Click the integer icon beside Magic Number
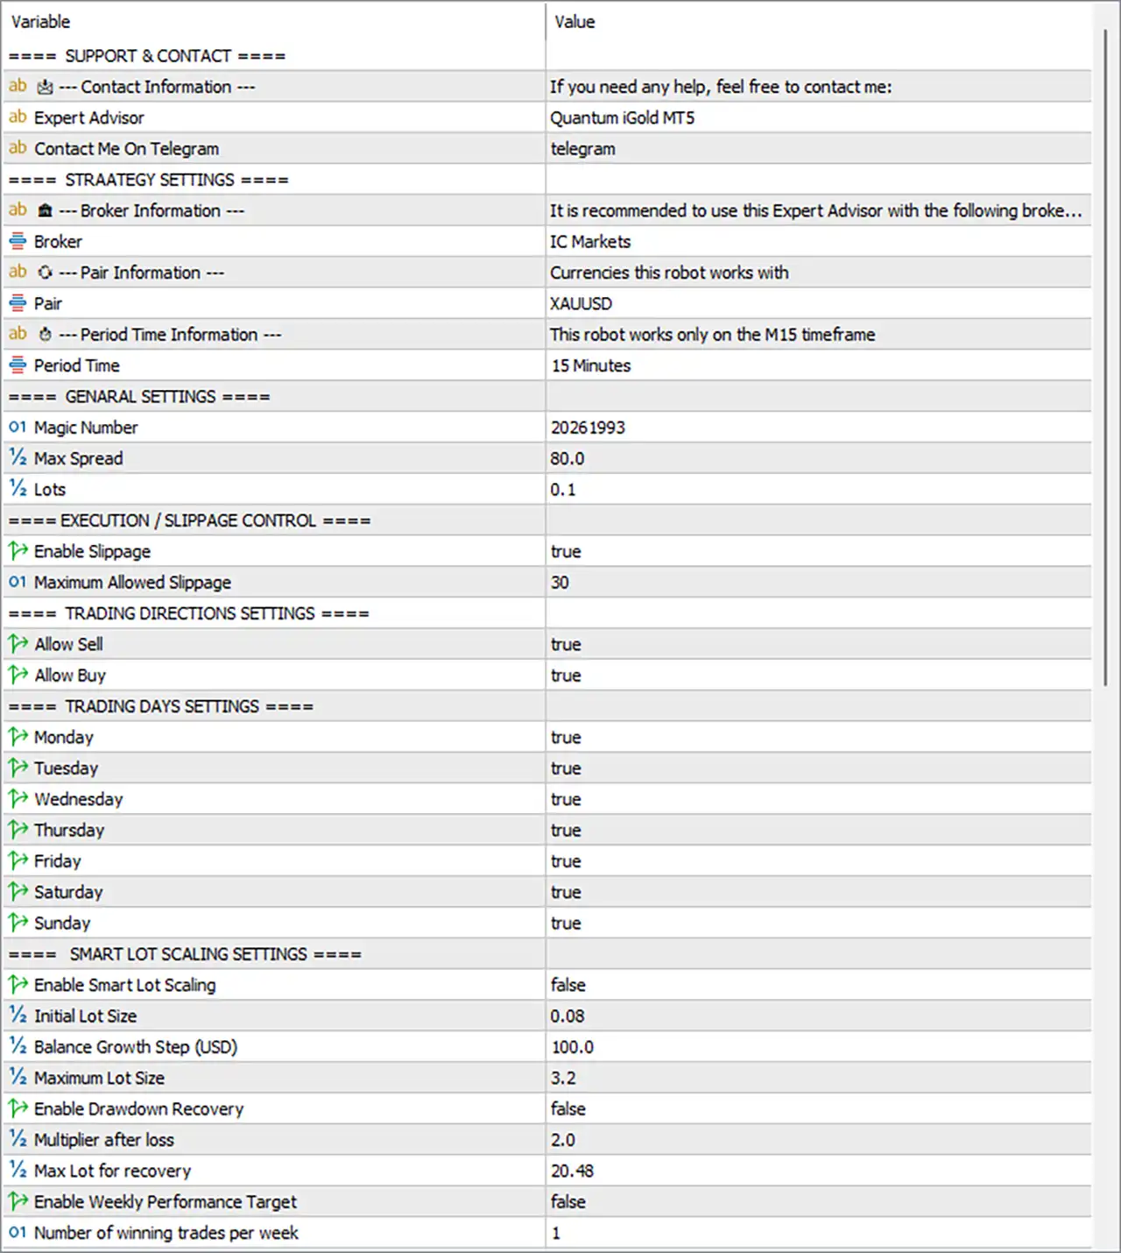This screenshot has height=1253, width=1121. click(x=18, y=428)
